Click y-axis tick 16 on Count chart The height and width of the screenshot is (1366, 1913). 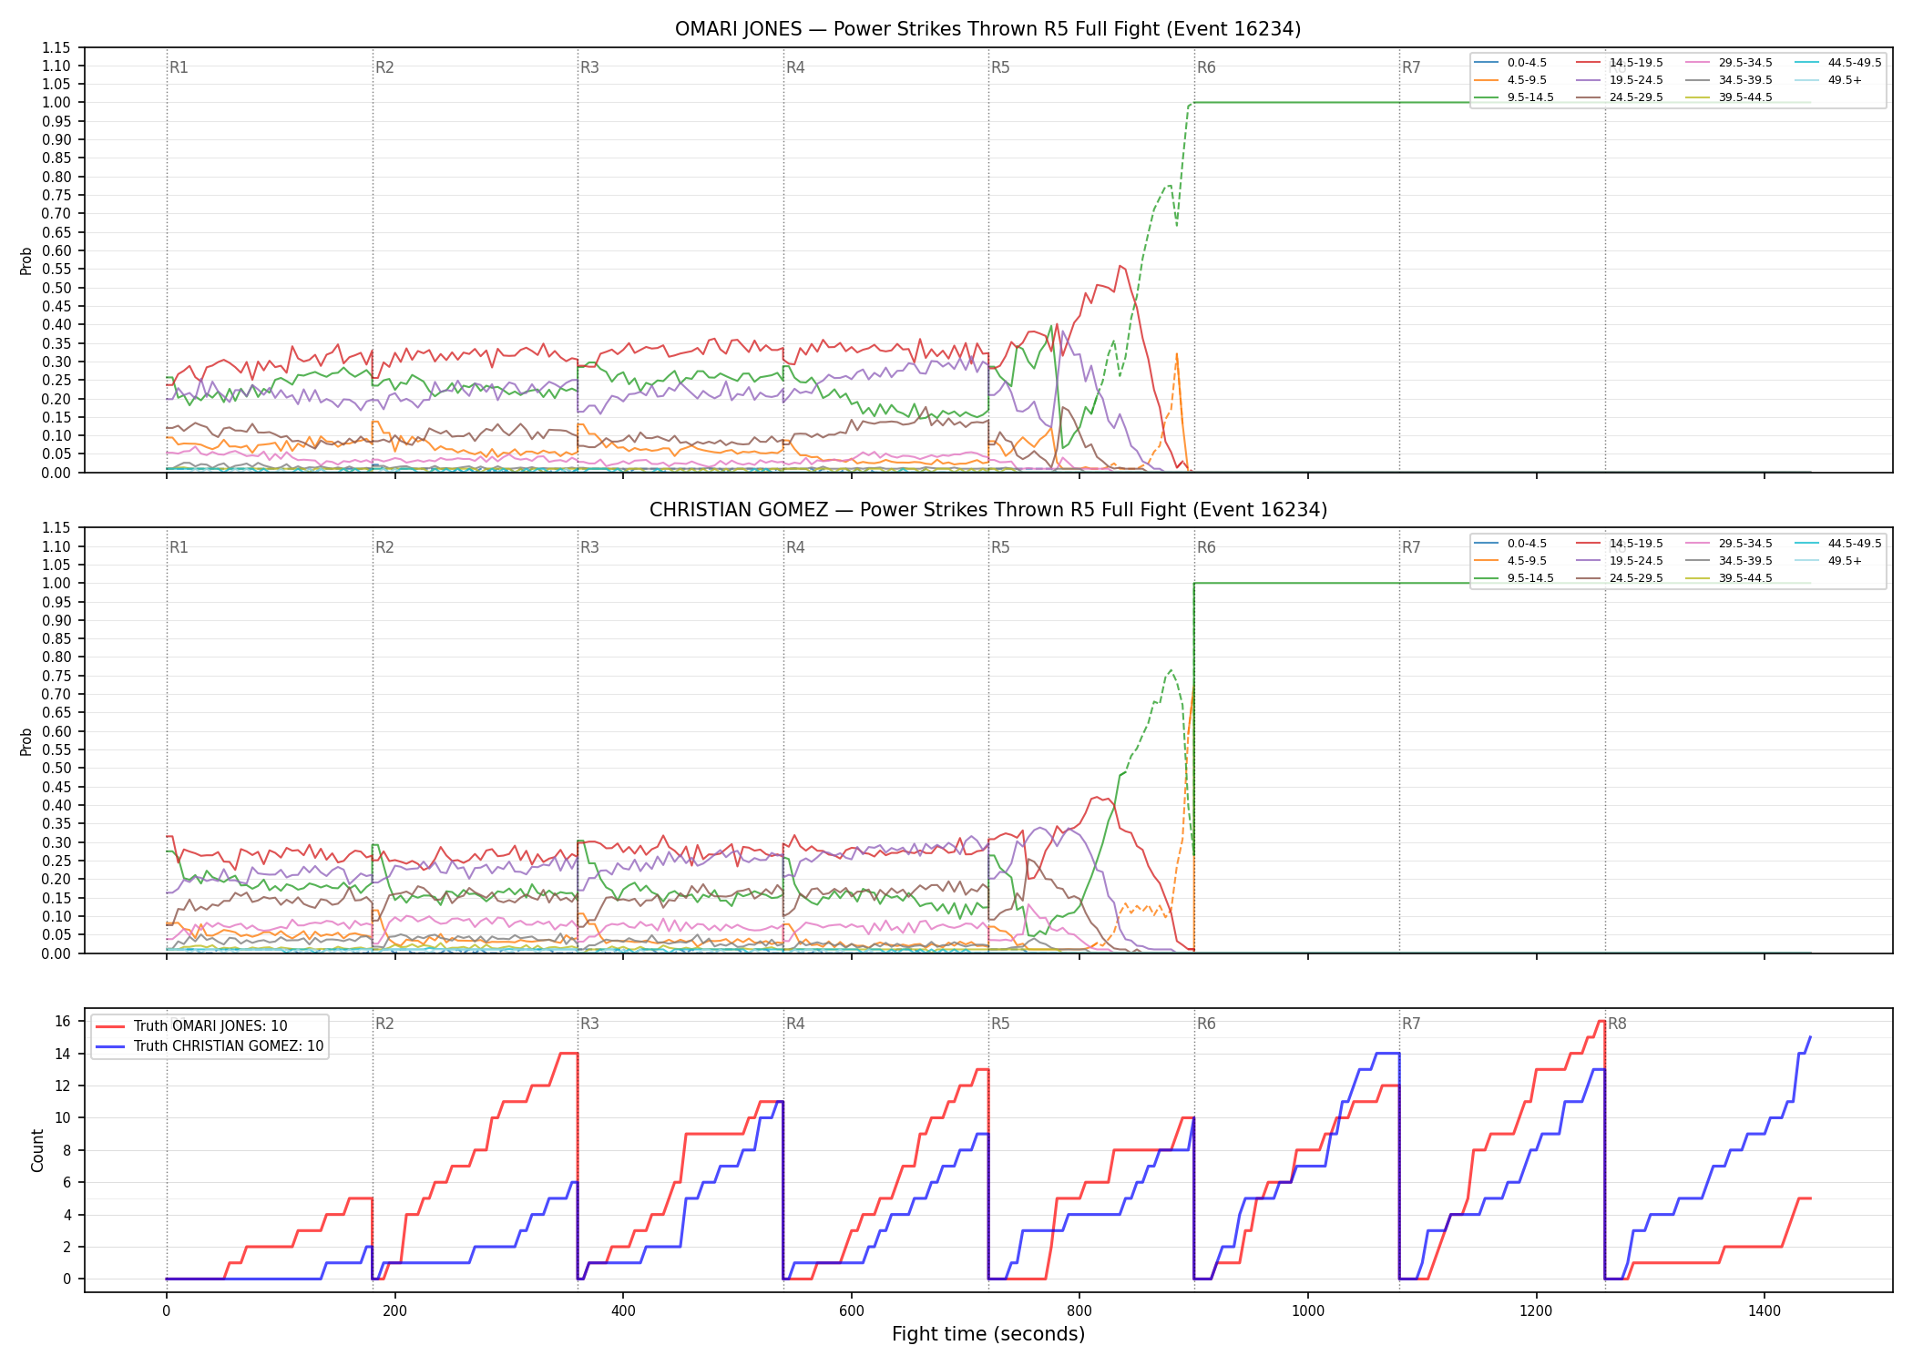coord(64,1021)
